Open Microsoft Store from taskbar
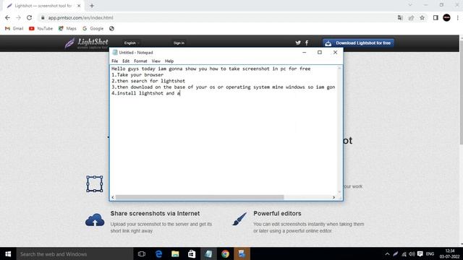Screen dimensions: 463x260 point(192,253)
